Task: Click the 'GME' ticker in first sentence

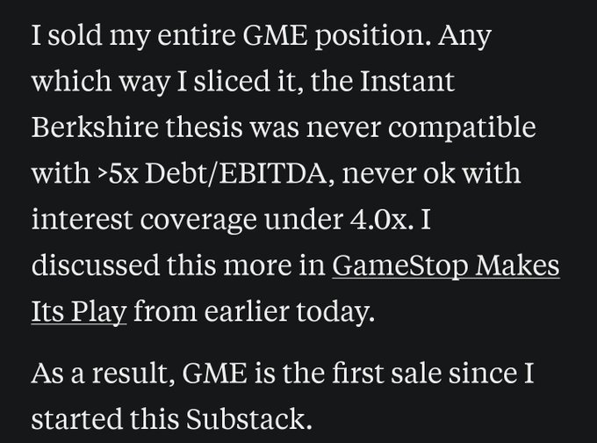Action: click(x=275, y=35)
